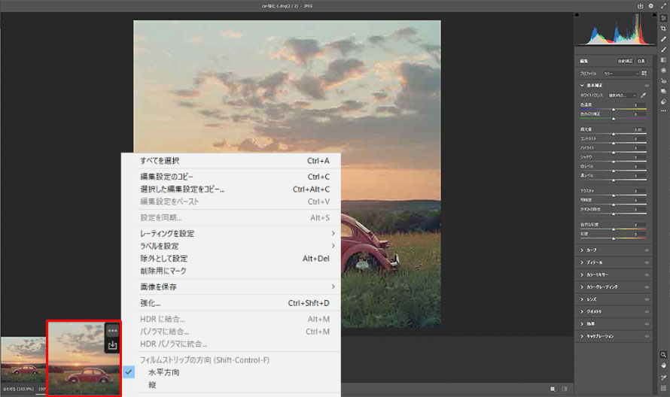This screenshot has height=397, width=670.
Task: Click the save image icon in the title bar
Action: [640, 6]
